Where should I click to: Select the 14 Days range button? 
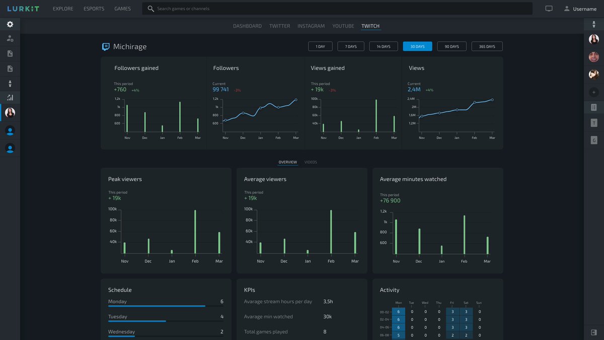click(x=384, y=46)
